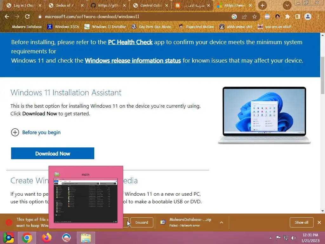Click the Google icon in address bar

pos(234,17)
